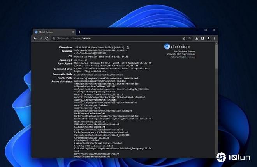Click AvoidUnnecessaryBeforeUnloadCheckSync:Enabled line
The height and width of the screenshot is (167, 257).
(103, 111)
